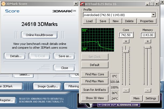Click the 0°C readout box
The height and width of the screenshot is (109, 164).
tap(115, 76)
